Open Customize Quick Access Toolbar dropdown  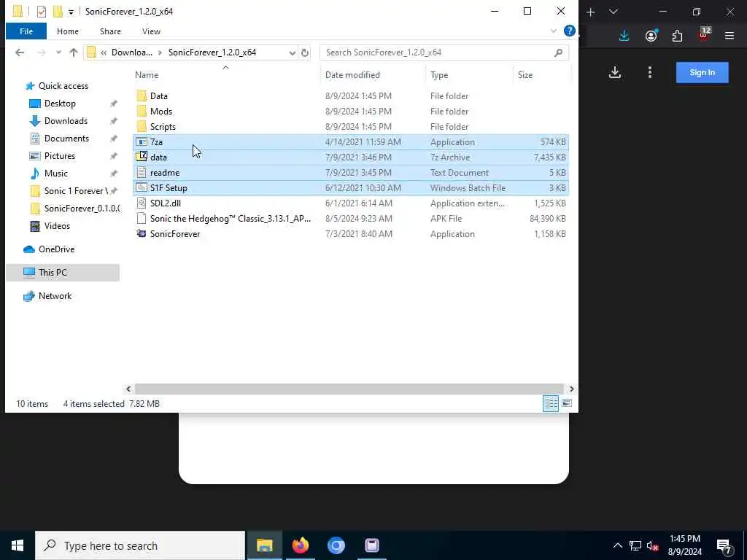click(x=71, y=12)
